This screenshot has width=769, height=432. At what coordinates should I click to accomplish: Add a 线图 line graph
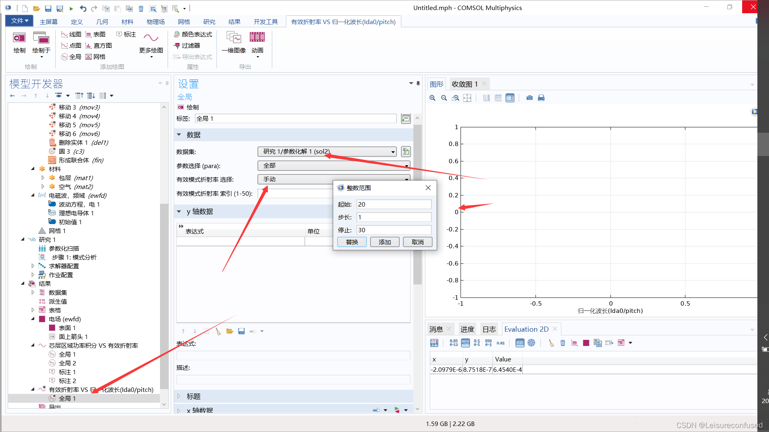click(x=71, y=34)
